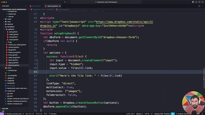This screenshot has width=205, height=115.
Task: Open the .gitignore file
Action: [11, 78]
